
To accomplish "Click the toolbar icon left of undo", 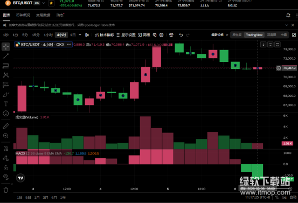I will coord(171,35).
